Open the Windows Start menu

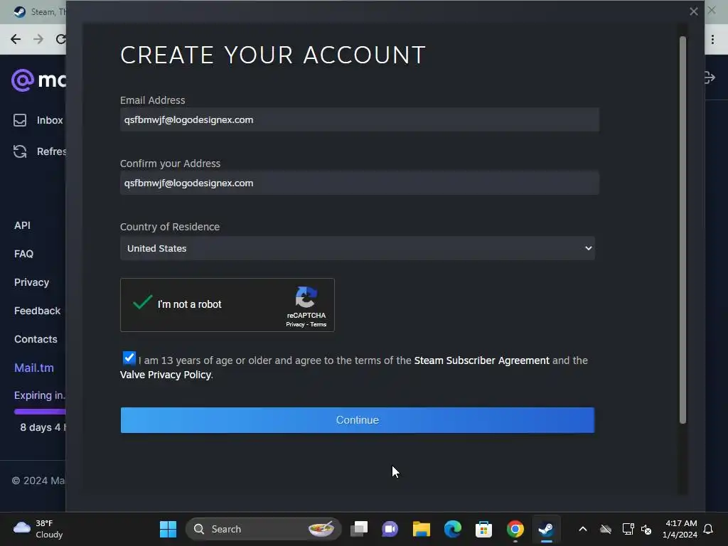(x=168, y=529)
